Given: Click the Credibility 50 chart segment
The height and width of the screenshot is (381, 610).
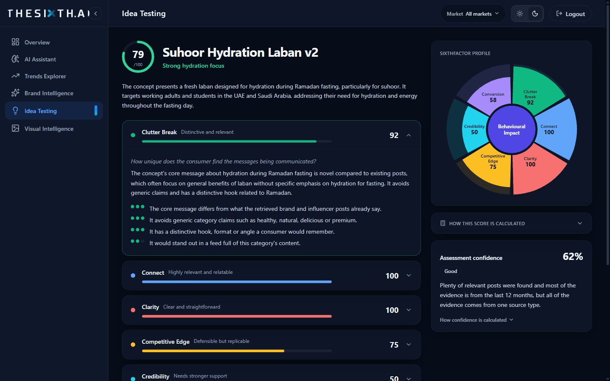Looking at the screenshot, I should (474, 130).
